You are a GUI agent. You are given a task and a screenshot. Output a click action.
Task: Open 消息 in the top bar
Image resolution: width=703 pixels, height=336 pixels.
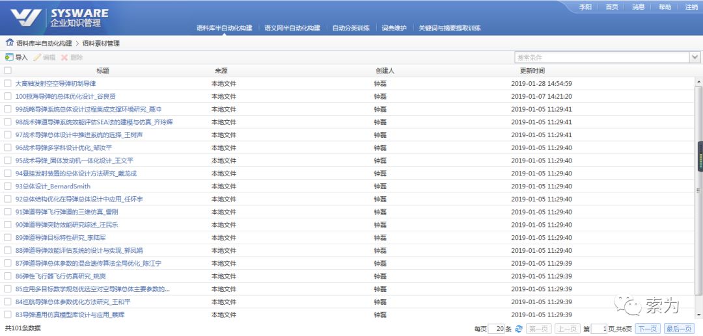coord(639,6)
